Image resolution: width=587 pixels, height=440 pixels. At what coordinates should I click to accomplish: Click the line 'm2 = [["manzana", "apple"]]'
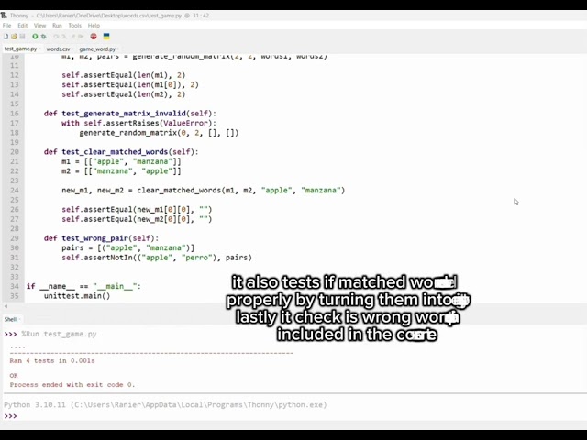[121, 171]
